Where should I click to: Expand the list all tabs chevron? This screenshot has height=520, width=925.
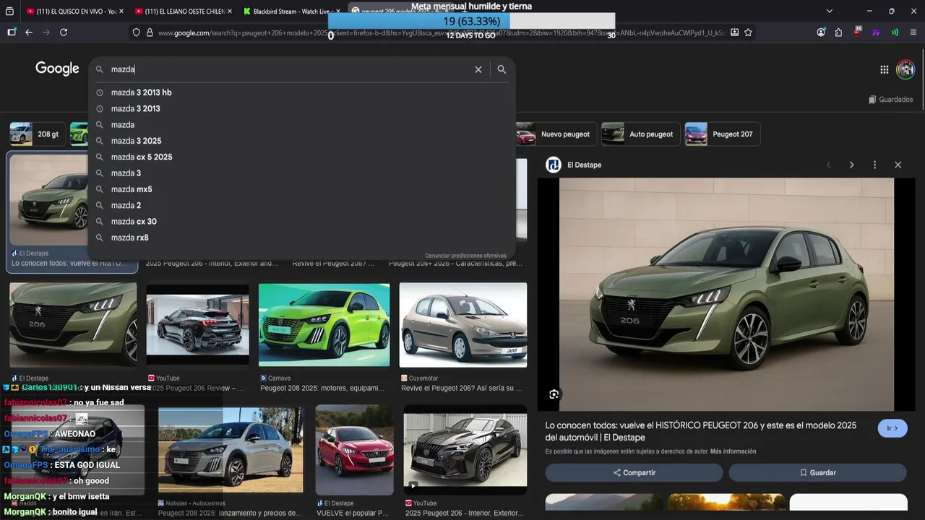pos(829,11)
